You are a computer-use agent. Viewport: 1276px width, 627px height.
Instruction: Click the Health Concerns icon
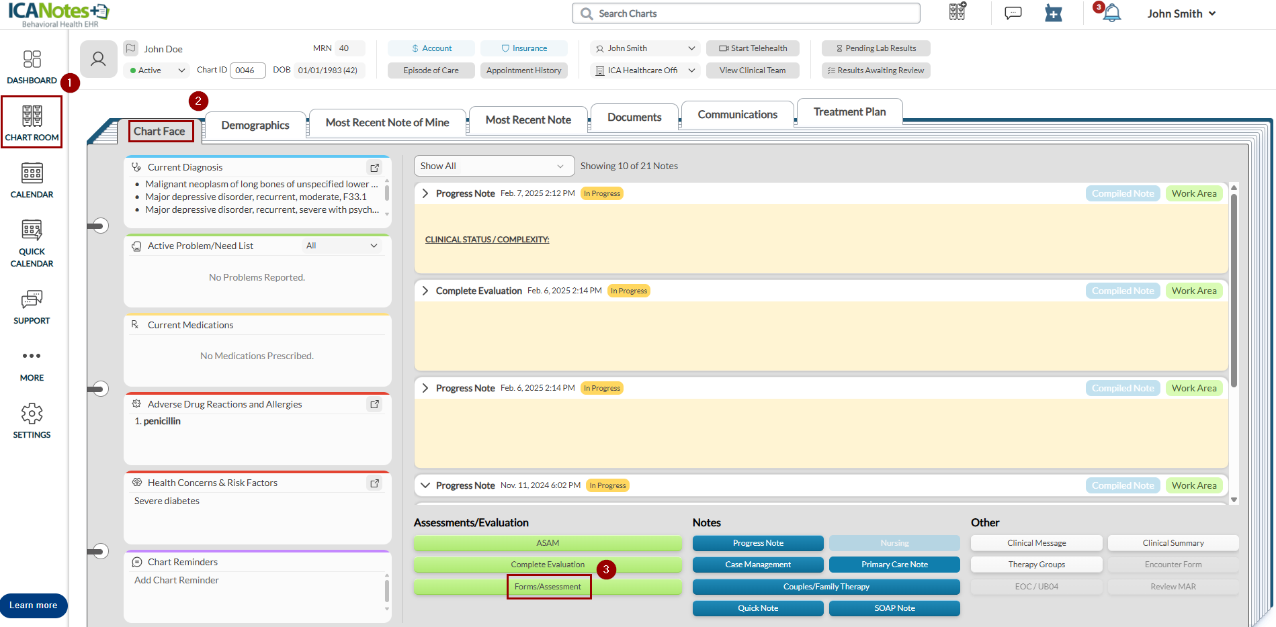pos(137,483)
